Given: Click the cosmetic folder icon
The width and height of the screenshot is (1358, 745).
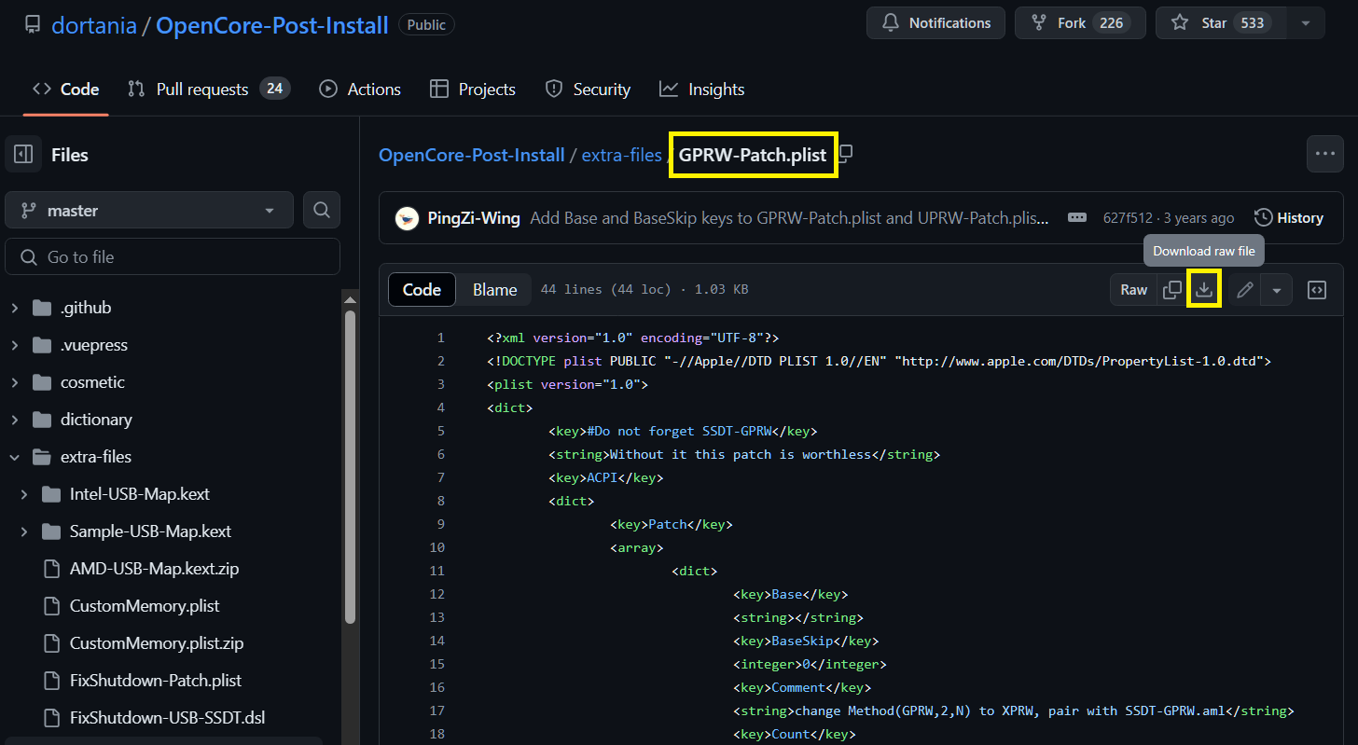Looking at the screenshot, I should pos(42,382).
